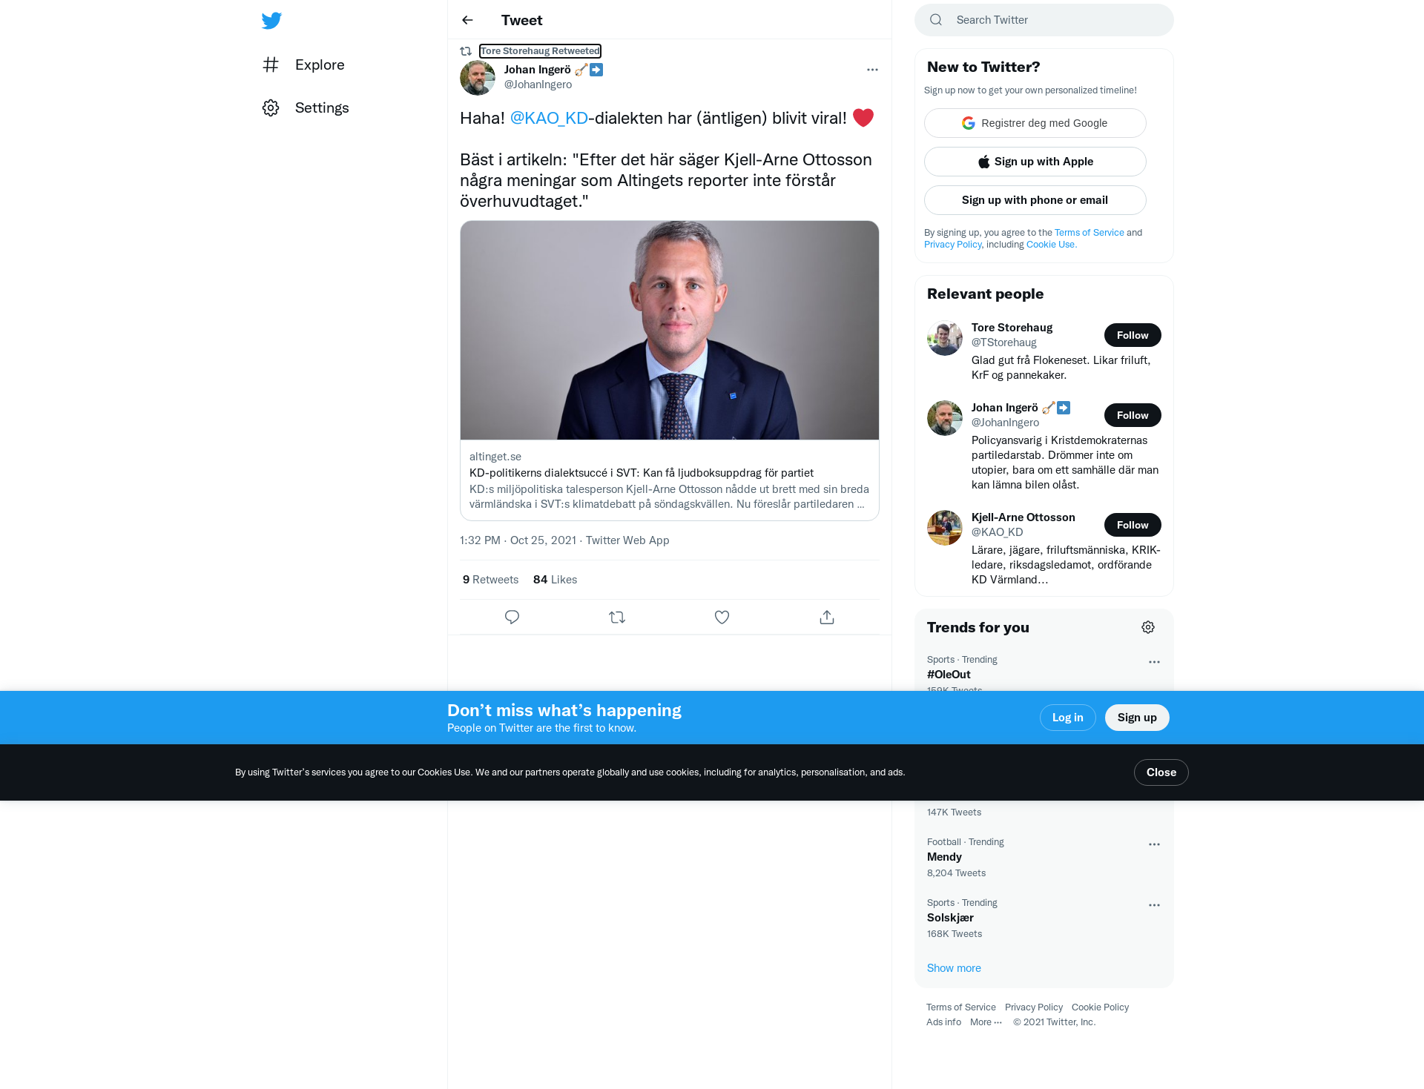Follow Tore Storehaug

click(x=1133, y=335)
